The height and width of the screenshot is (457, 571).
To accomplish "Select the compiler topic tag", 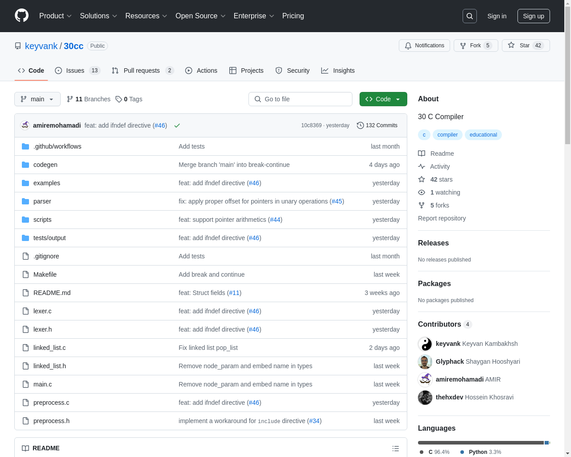I will (x=447, y=135).
